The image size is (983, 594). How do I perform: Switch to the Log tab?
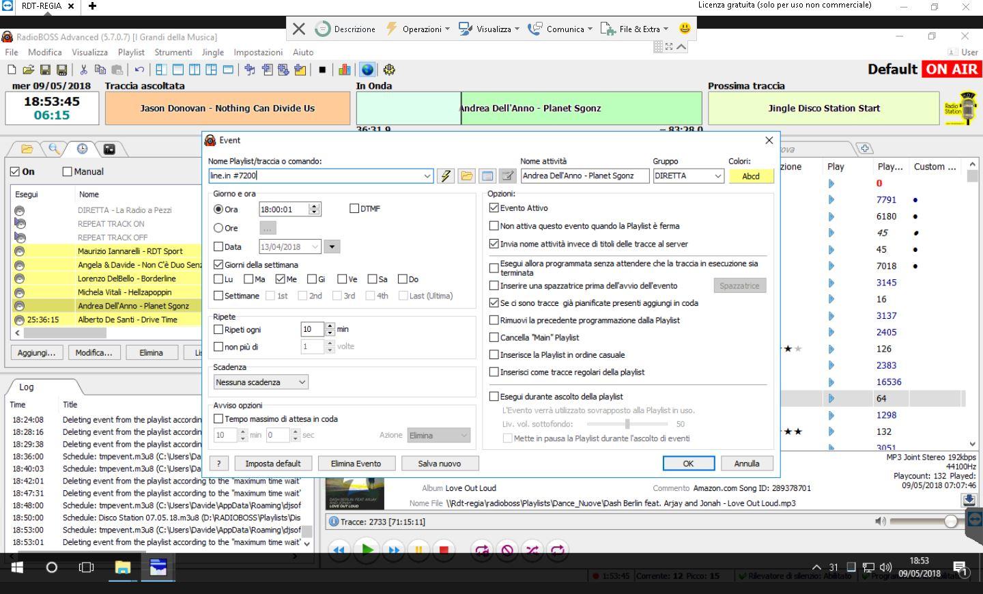[27, 387]
